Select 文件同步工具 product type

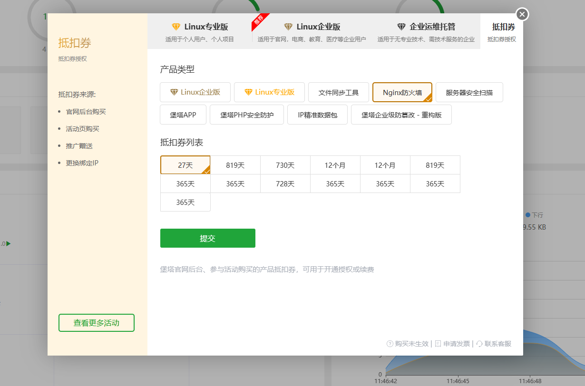click(339, 92)
